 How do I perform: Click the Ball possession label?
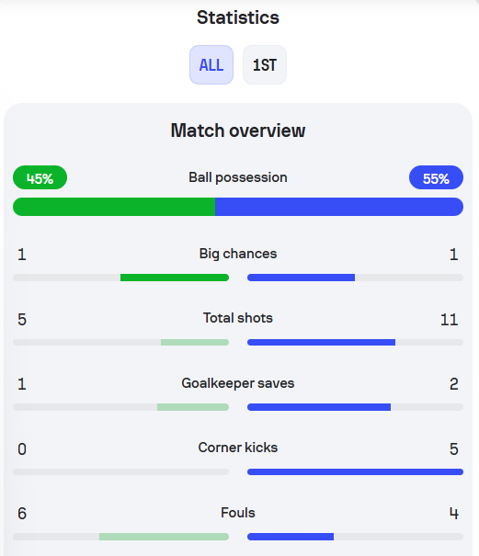238,177
